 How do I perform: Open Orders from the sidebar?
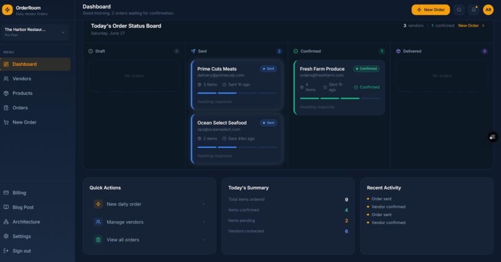pos(35,108)
